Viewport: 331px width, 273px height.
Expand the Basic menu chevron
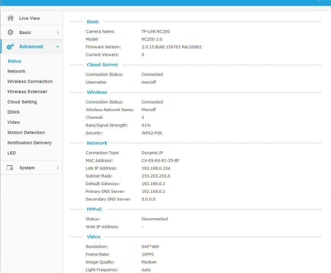click(58, 32)
